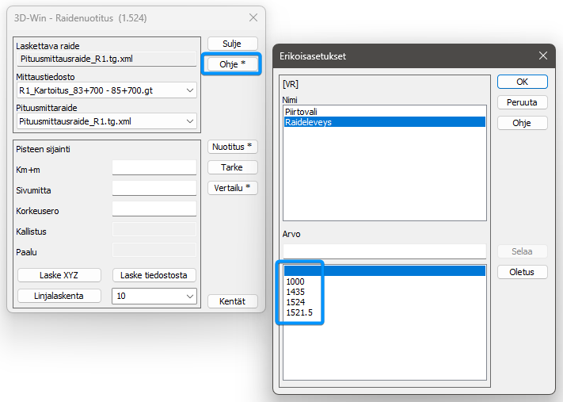Click the Km+m input field
563x402 pixels.
pyautogui.click(x=154, y=167)
